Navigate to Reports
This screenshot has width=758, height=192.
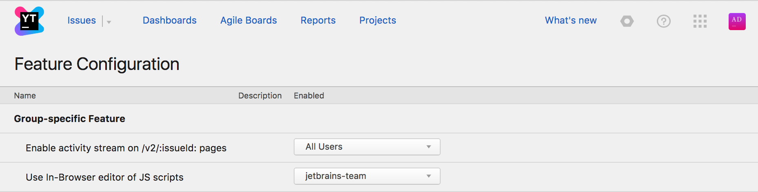coord(318,20)
